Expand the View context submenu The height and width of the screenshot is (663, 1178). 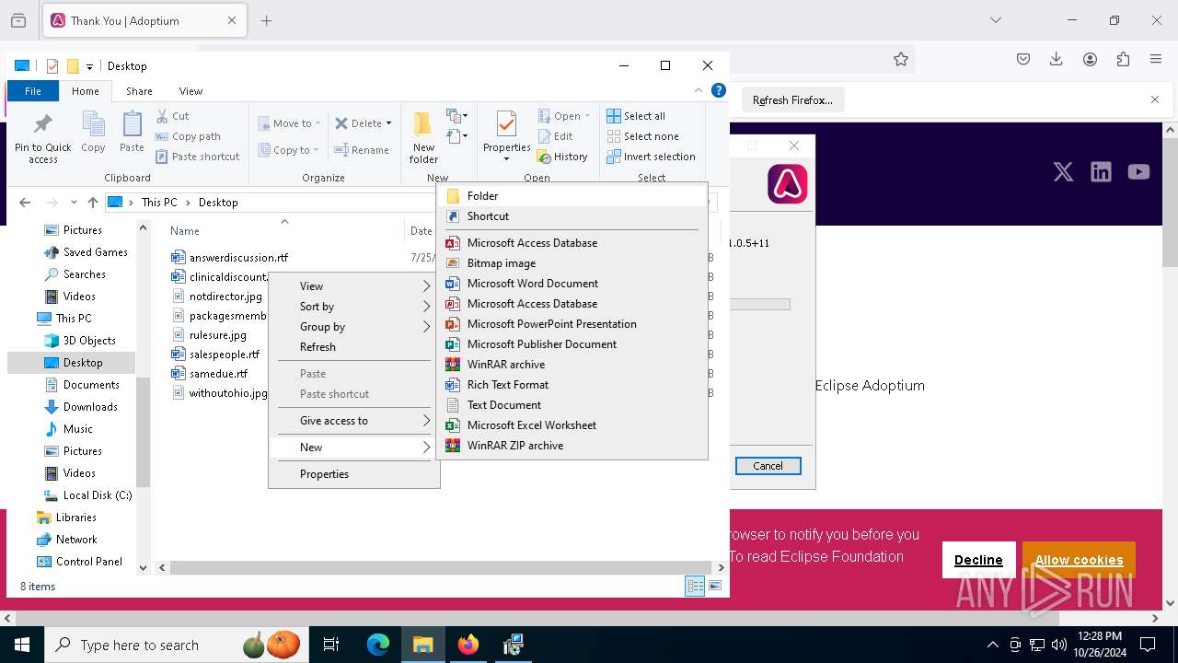coord(354,286)
